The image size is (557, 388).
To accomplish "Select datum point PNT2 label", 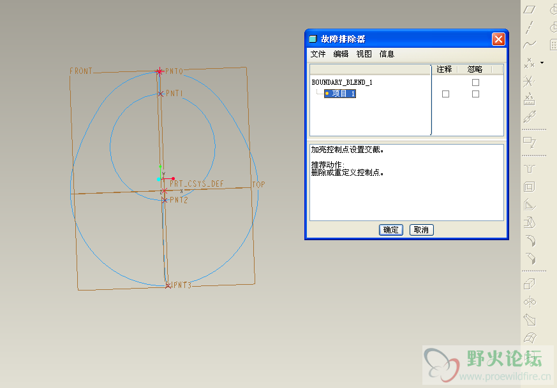I will (x=179, y=200).
